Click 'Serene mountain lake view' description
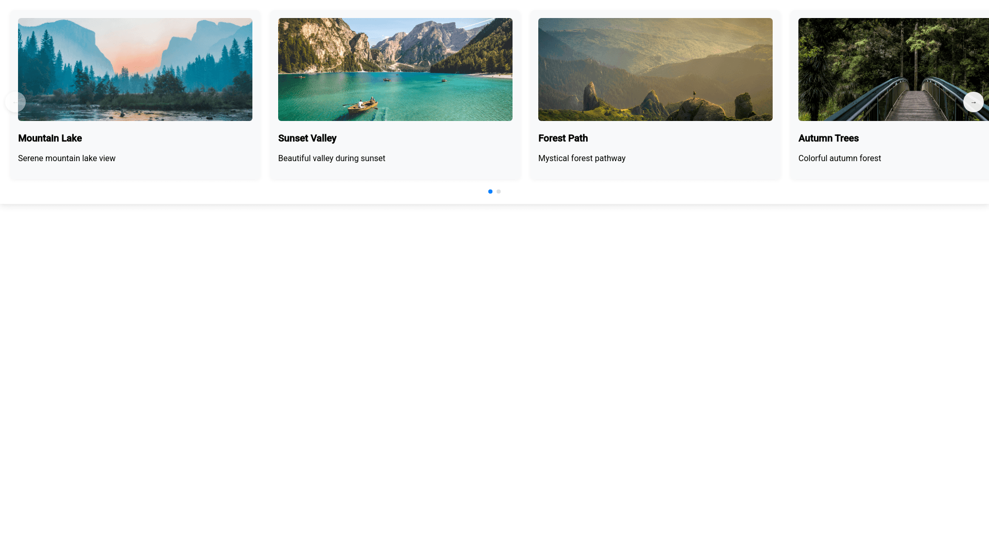Image resolution: width=989 pixels, height=556 pixels. [66, 159]
